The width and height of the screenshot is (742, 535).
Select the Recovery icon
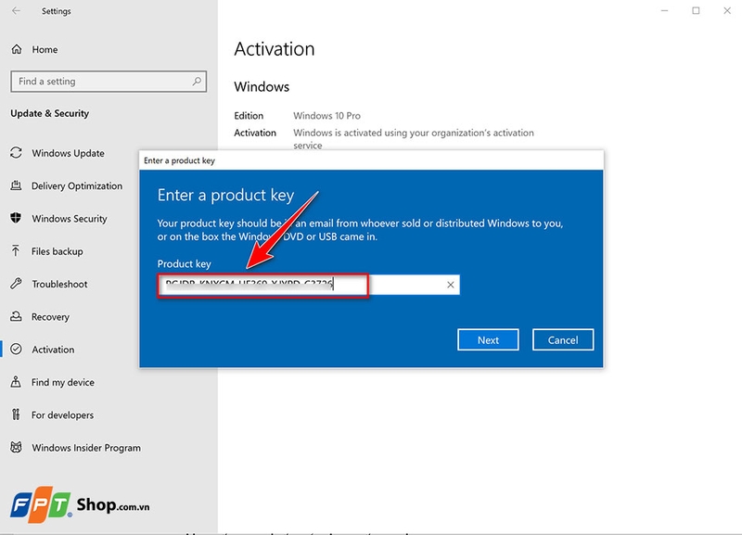coord(16,316)
